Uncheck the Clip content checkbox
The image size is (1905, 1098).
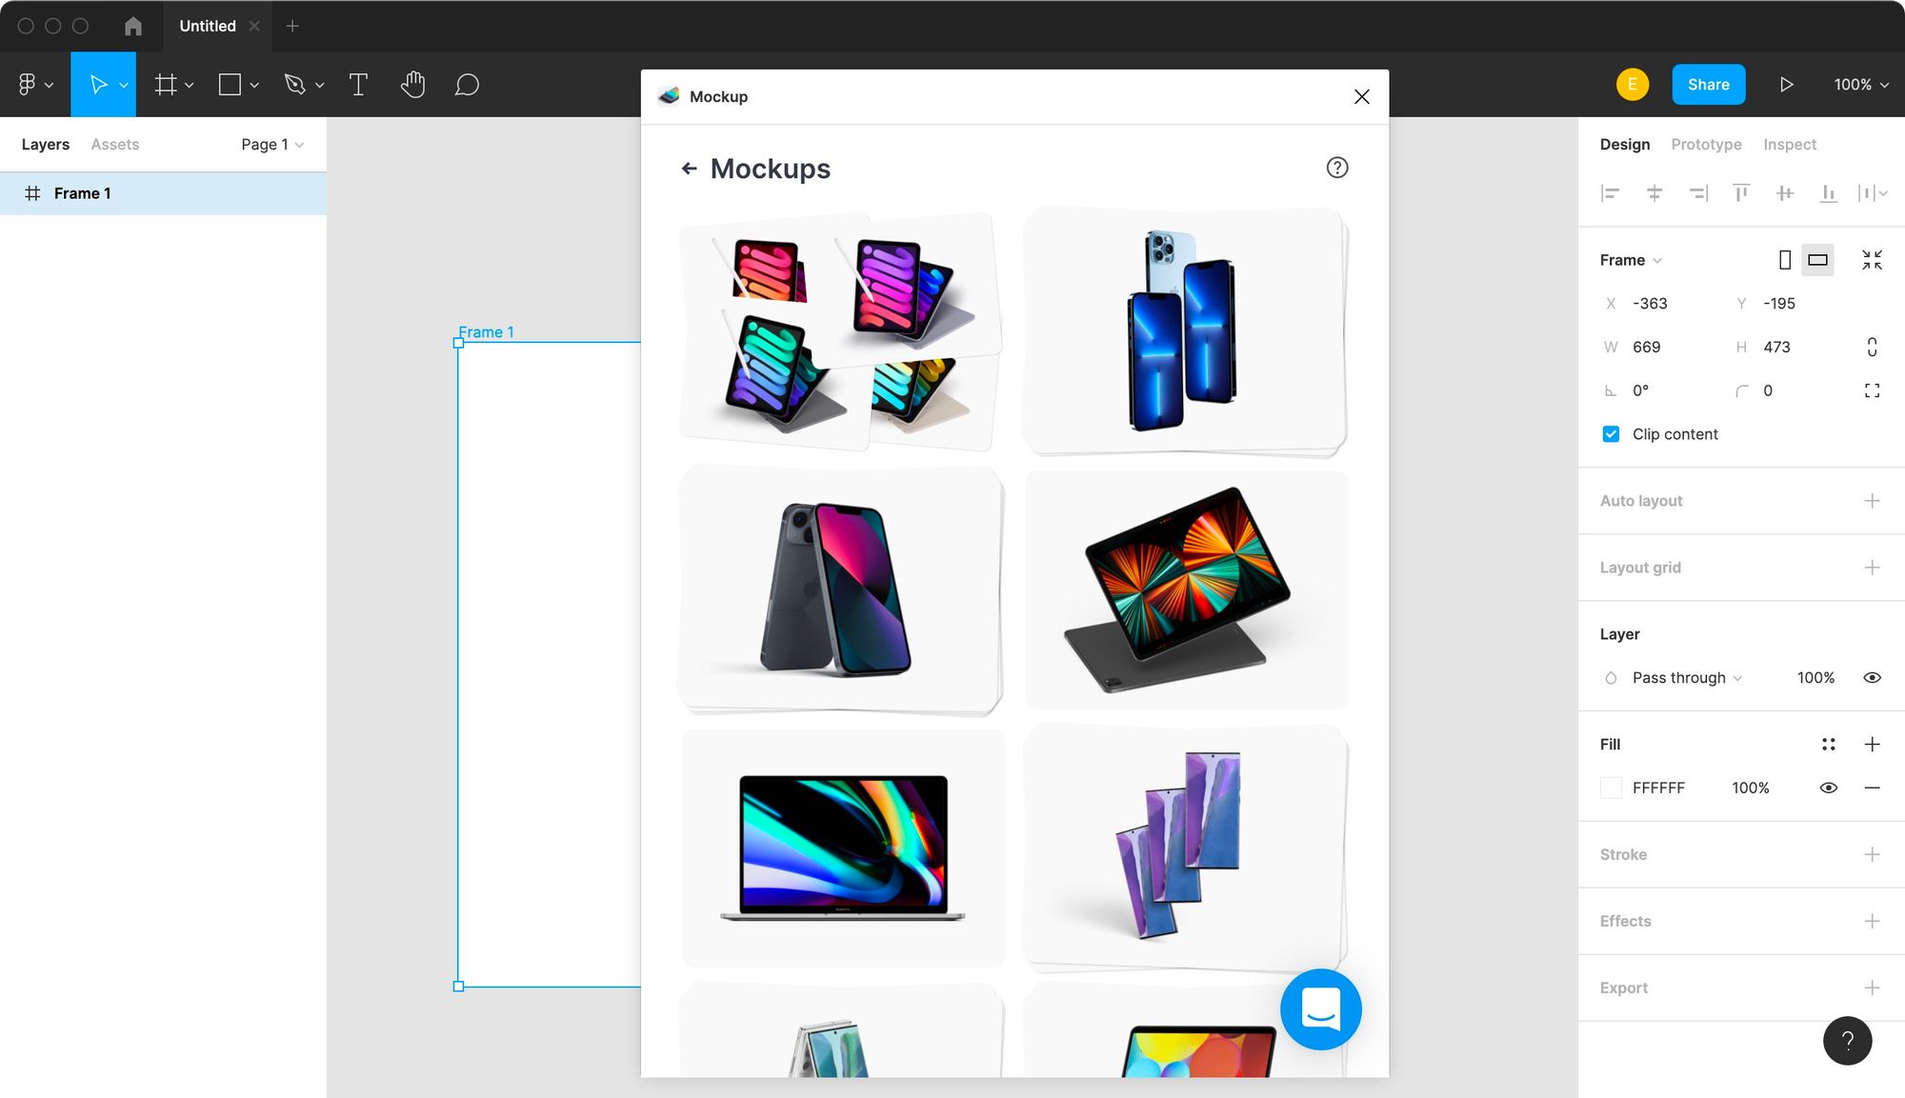click(x=1611, y=434)
